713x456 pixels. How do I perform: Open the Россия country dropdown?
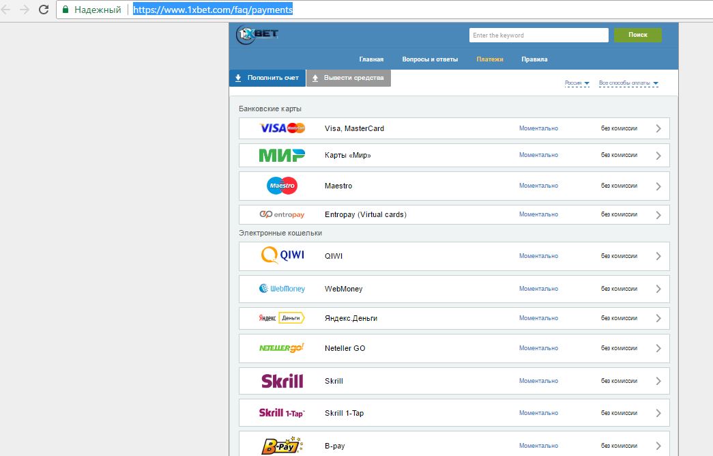point(577,83)
